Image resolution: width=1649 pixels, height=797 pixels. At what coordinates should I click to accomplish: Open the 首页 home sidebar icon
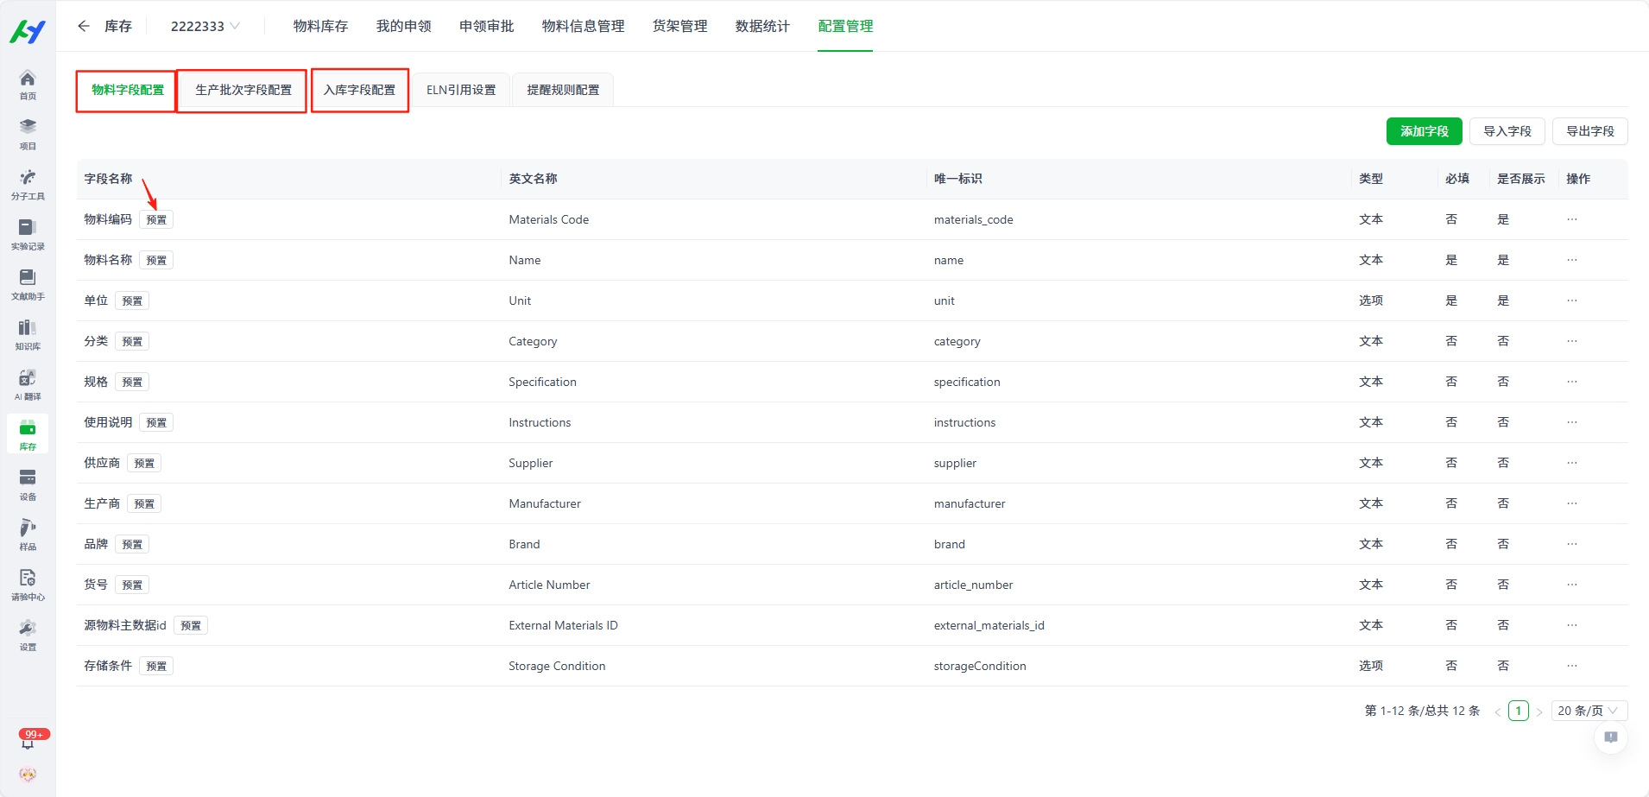[28, 84]
